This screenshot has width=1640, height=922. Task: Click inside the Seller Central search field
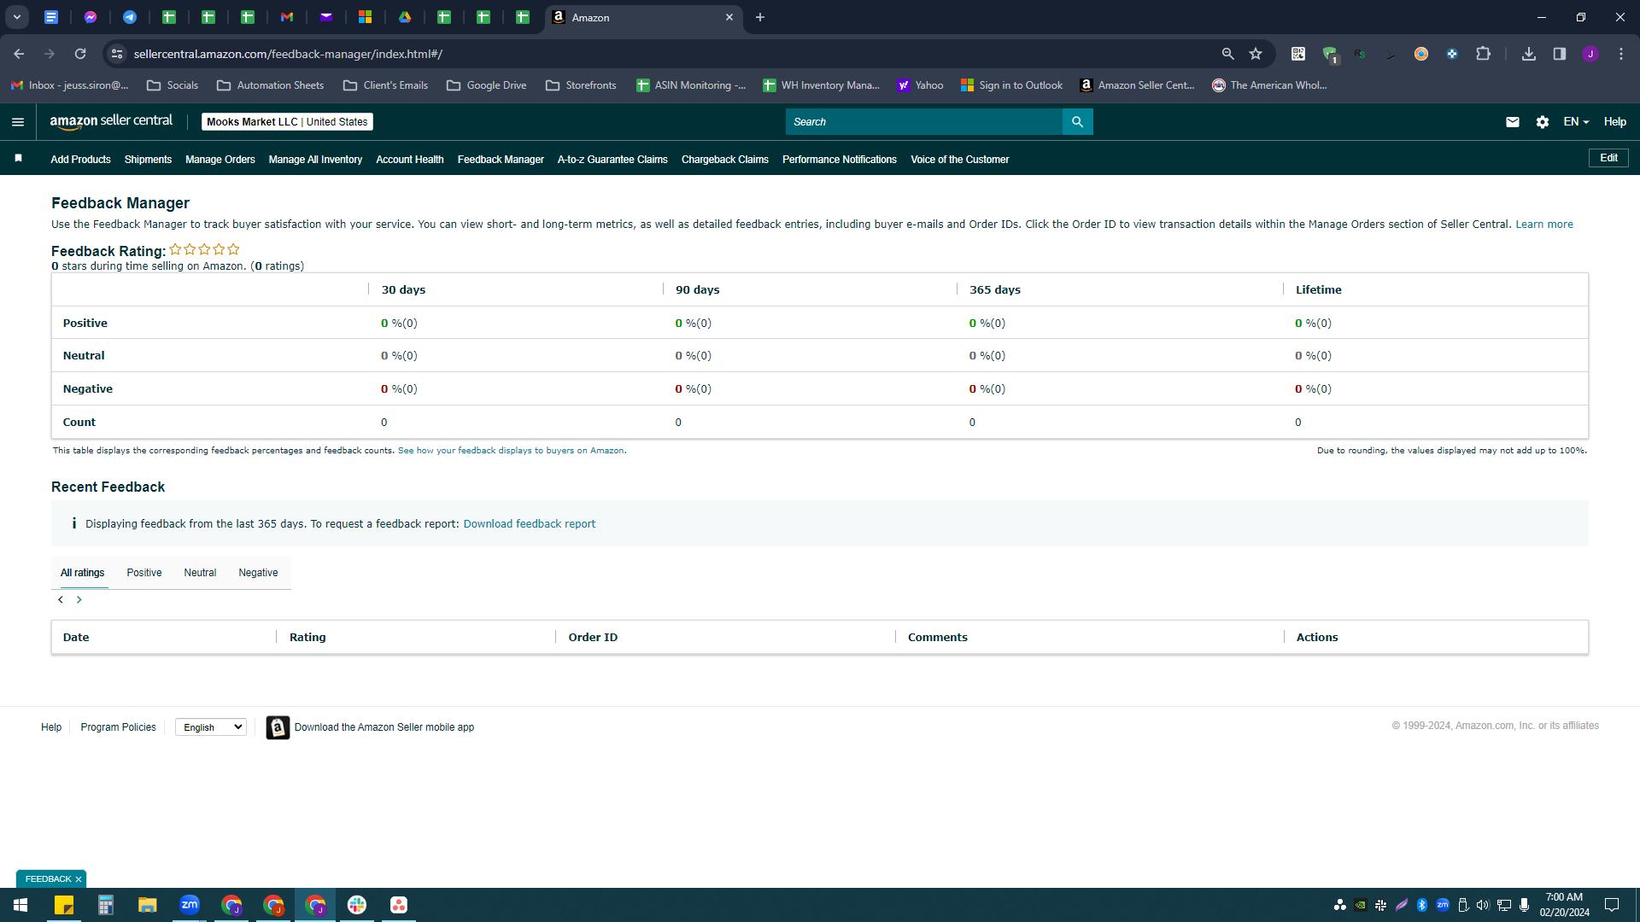point(923,122)
